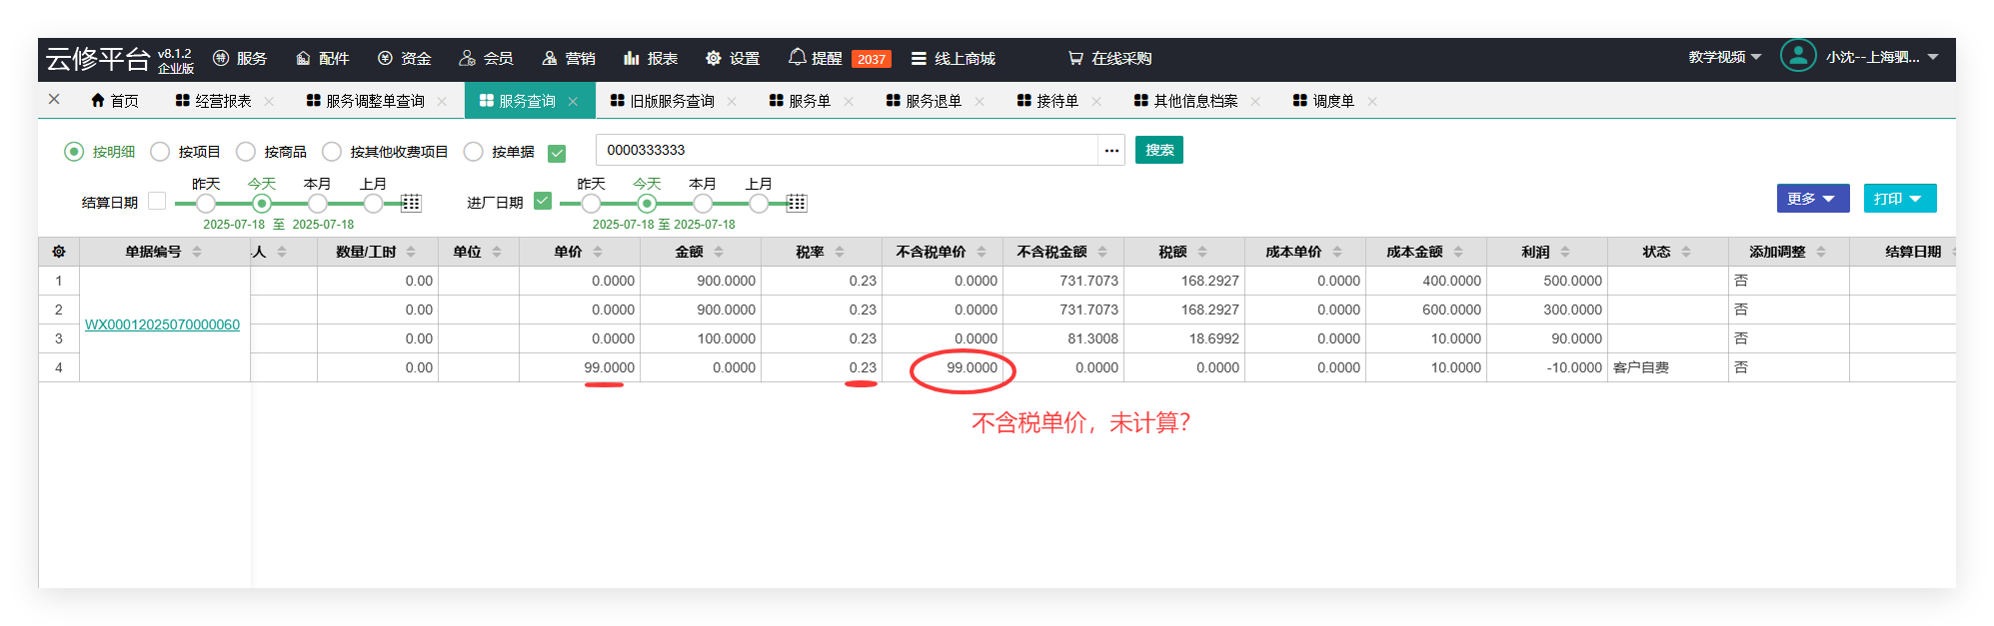
Task: Expand the 更多 dropdown button
Action: click(1812, 199)
